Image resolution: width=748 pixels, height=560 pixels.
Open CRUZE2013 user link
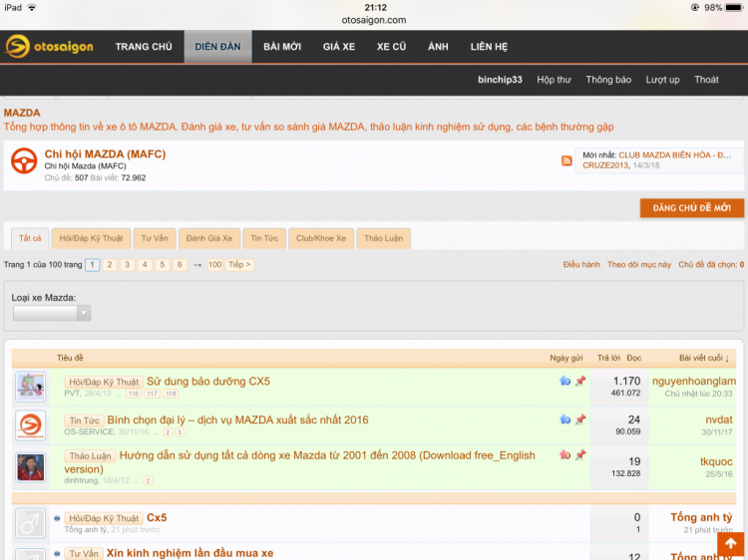pos(605,165)
